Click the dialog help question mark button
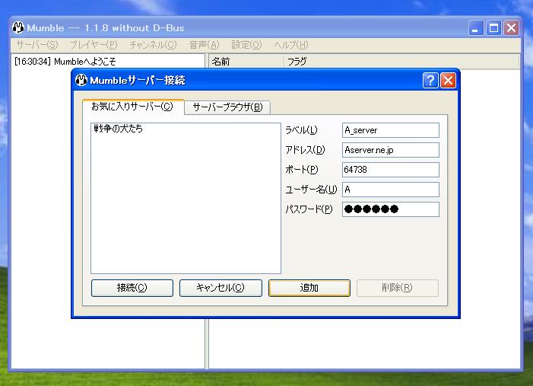 click(430, 81)
